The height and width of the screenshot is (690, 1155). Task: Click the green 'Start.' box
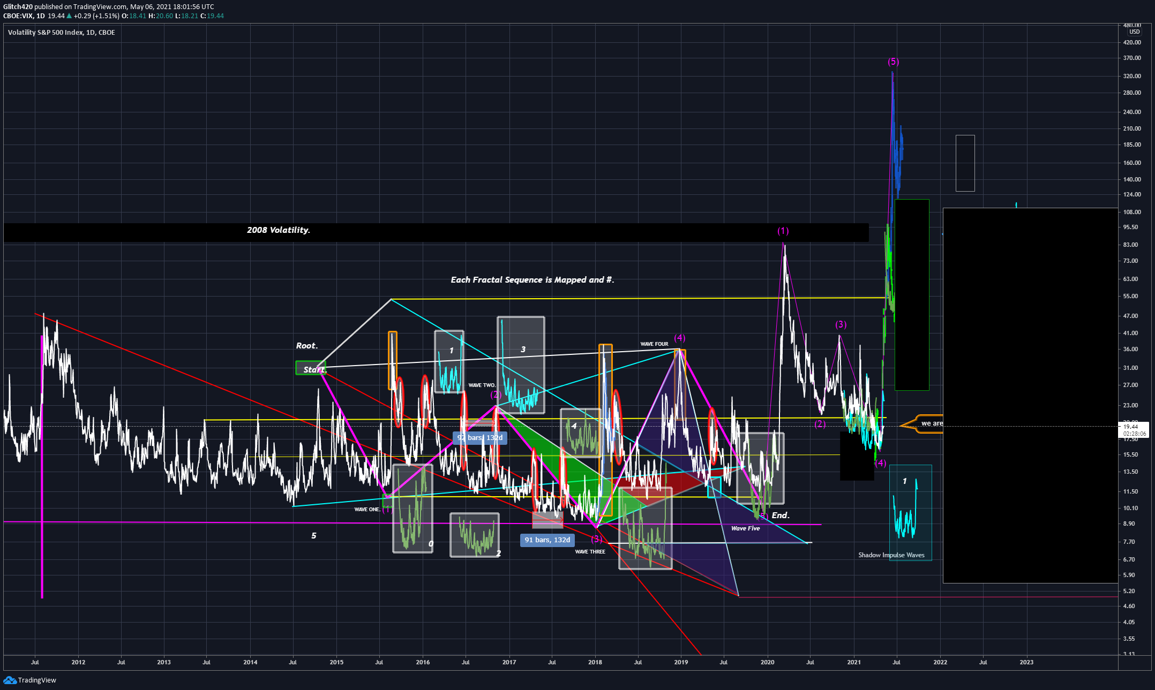311,368
